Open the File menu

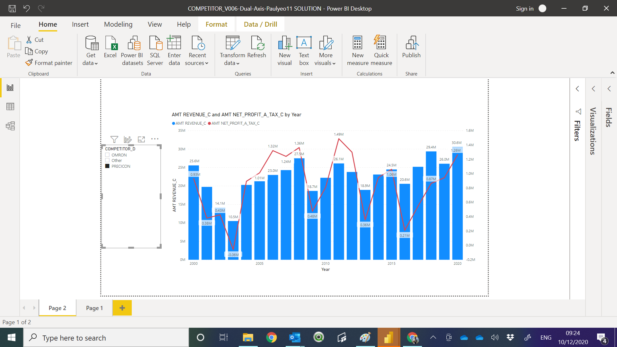(x=15, y=25)
